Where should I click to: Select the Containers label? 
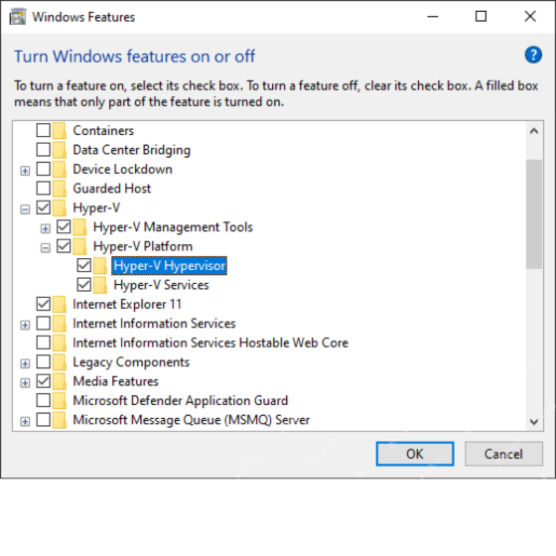[x=103, y=130]
